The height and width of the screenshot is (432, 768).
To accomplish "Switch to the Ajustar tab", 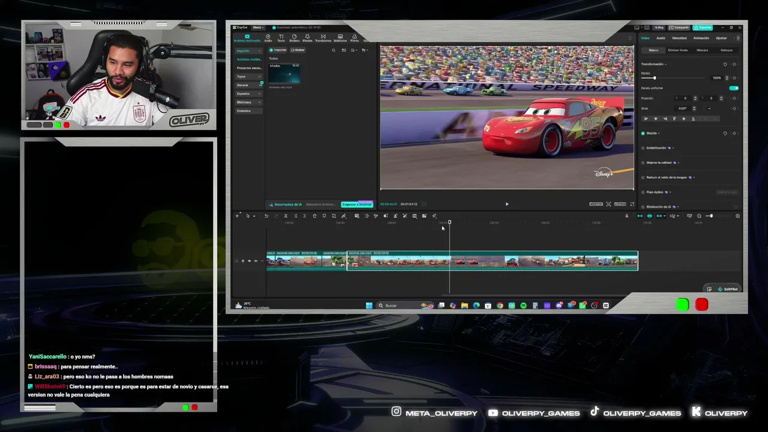I will pos(721,38).
